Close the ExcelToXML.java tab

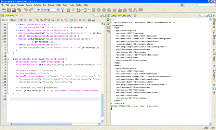tap(21, 16)
